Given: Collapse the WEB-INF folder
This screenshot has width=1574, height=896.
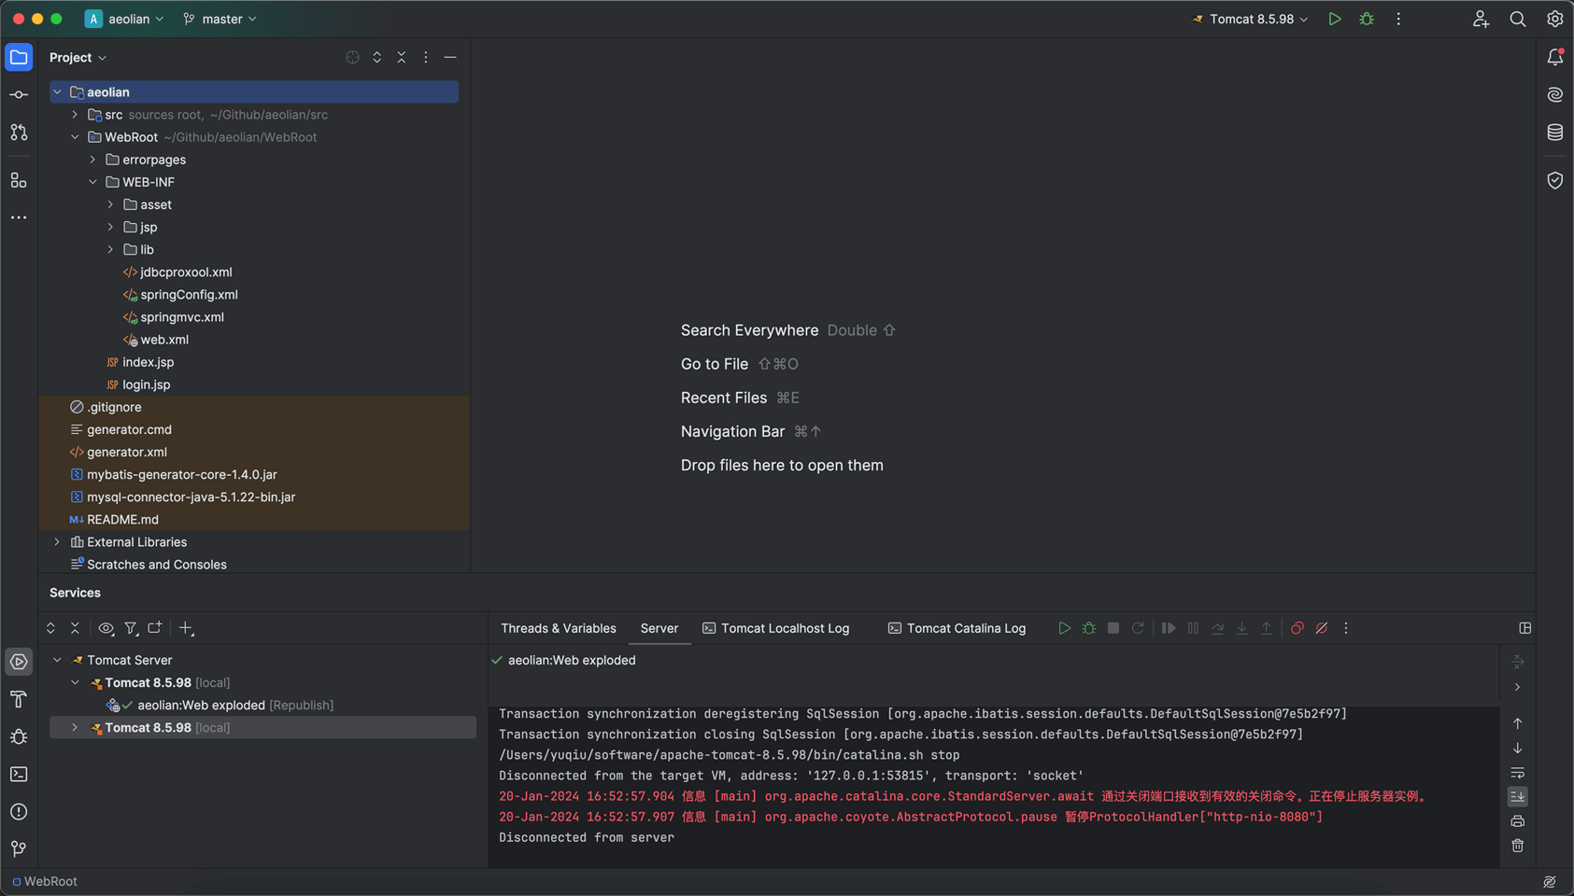Looking at the screenshot, I should [x=92, y=182].
